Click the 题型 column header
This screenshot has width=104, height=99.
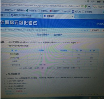[x=14, y=51]
